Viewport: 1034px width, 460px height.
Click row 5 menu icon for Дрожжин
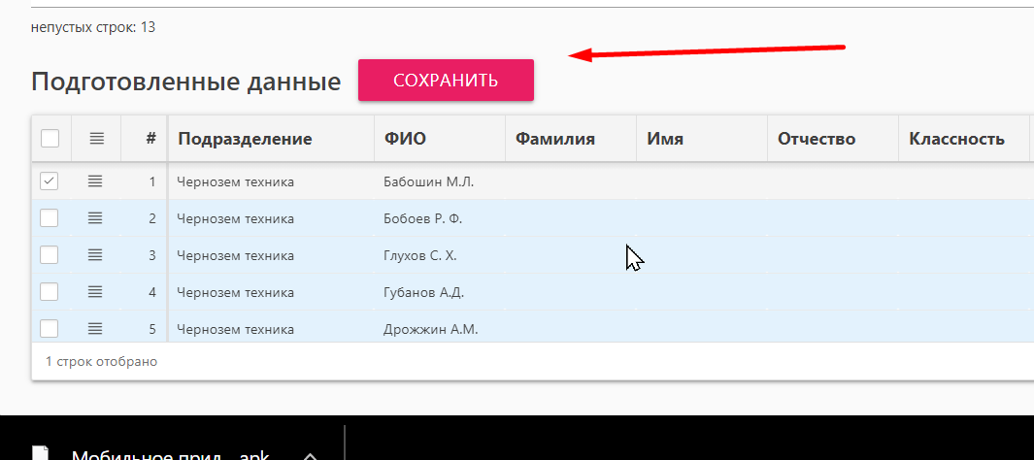(95, 329)
